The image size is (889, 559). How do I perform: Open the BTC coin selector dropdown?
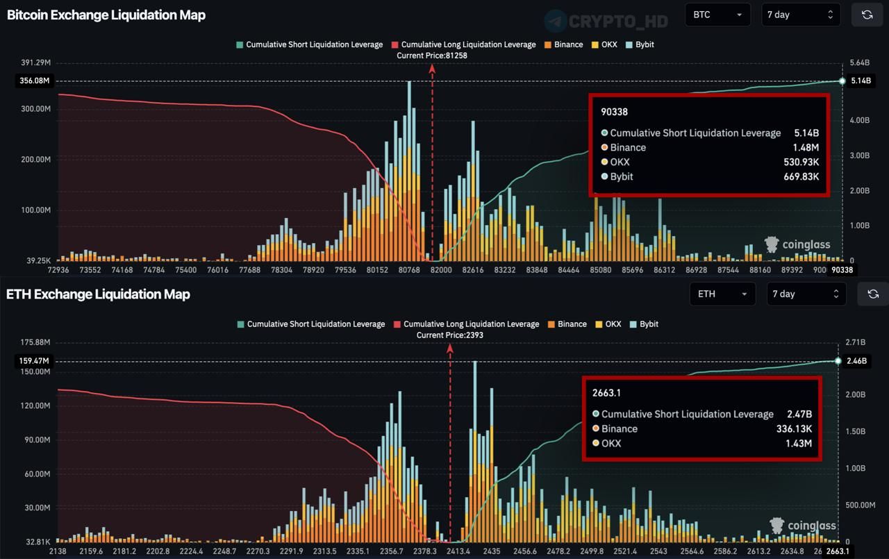click(x=717, y=15)
